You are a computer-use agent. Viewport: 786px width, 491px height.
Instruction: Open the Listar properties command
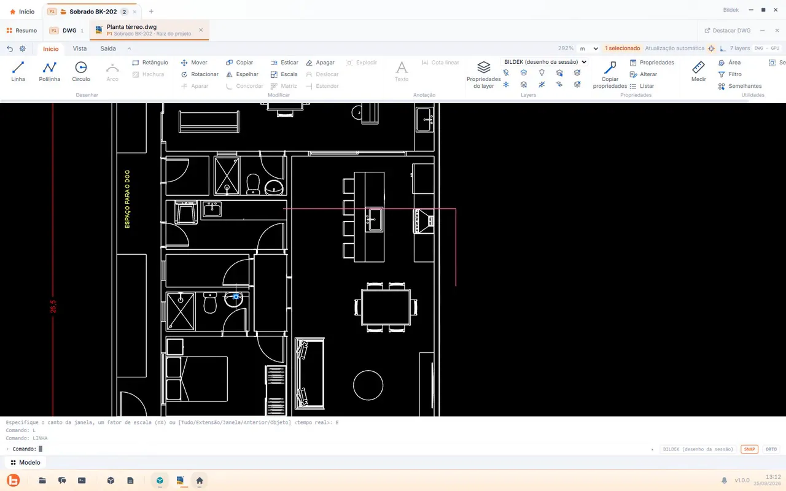(642, 86)
